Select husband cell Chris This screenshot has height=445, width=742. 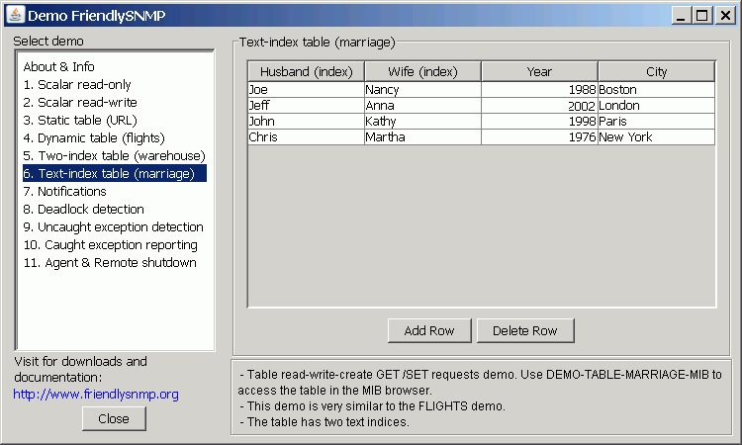(x=306, y=137)
